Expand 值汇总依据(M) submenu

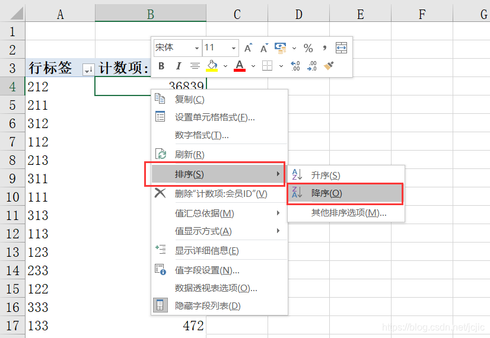pyautogui.click(x=219, y=213)
